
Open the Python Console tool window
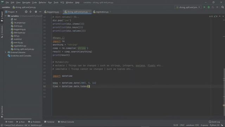[x=66, y=122]
